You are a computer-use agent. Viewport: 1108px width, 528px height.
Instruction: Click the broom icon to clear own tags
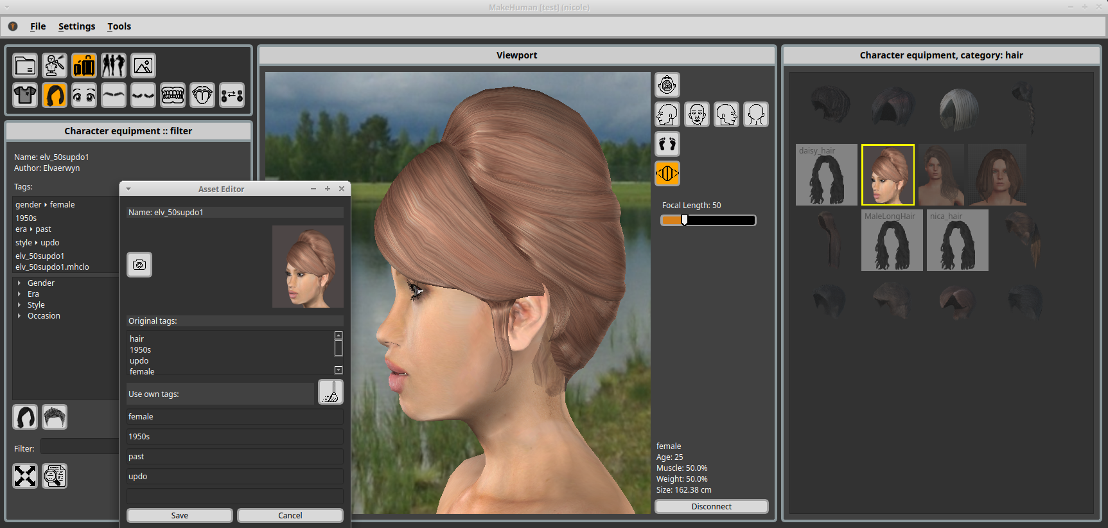(330, 392)
